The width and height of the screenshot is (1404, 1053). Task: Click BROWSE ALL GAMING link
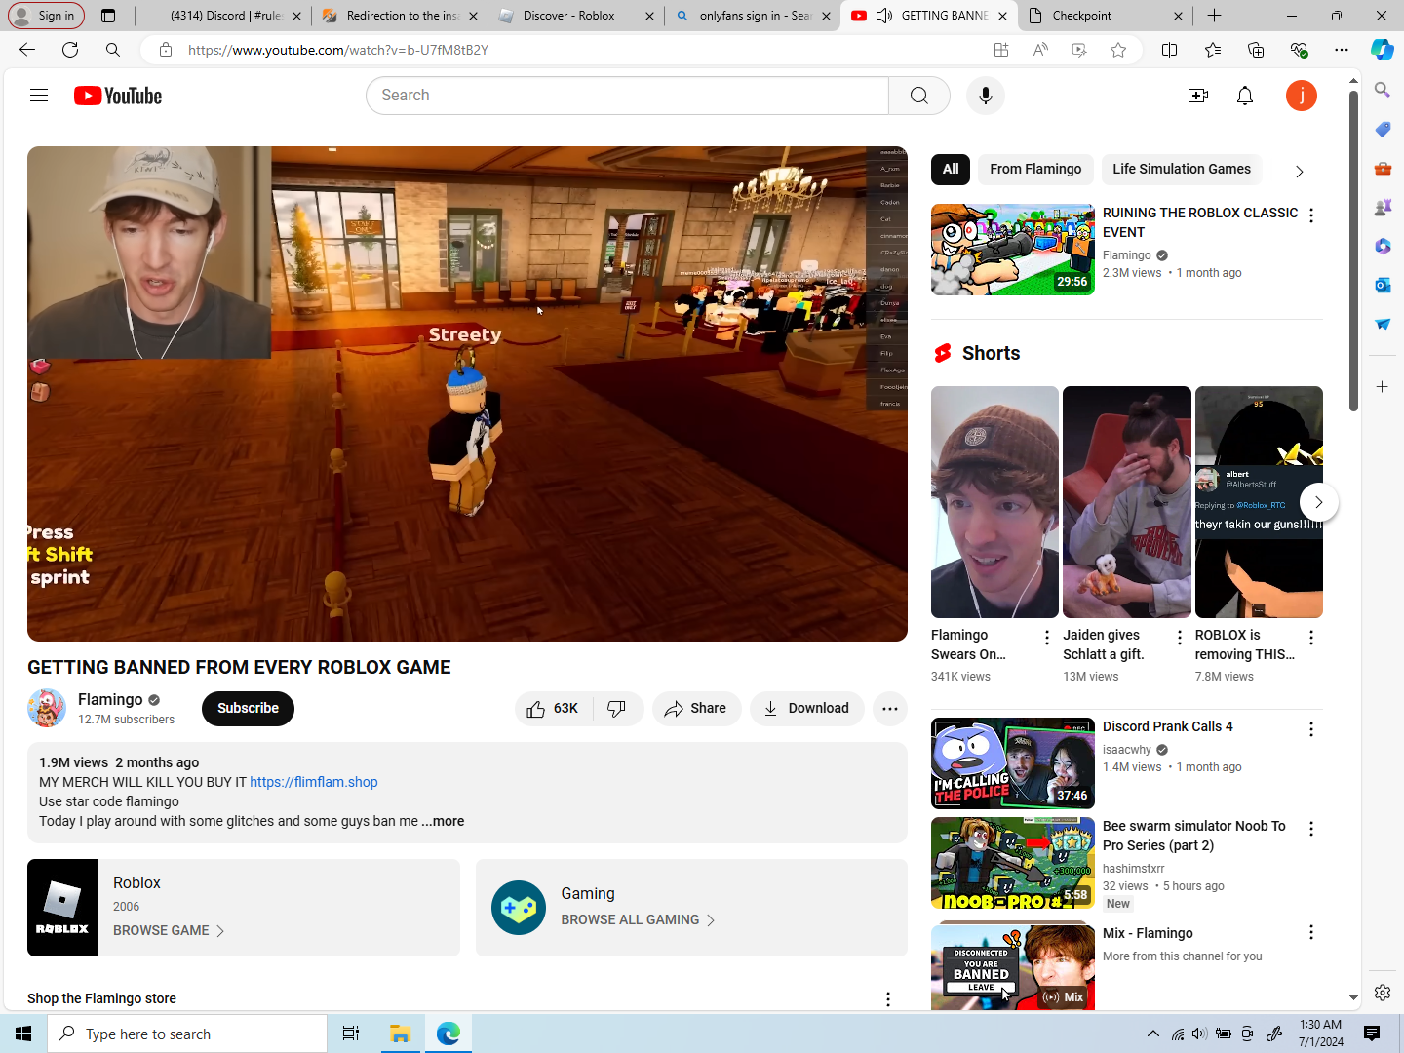click(x=639, y=920)
